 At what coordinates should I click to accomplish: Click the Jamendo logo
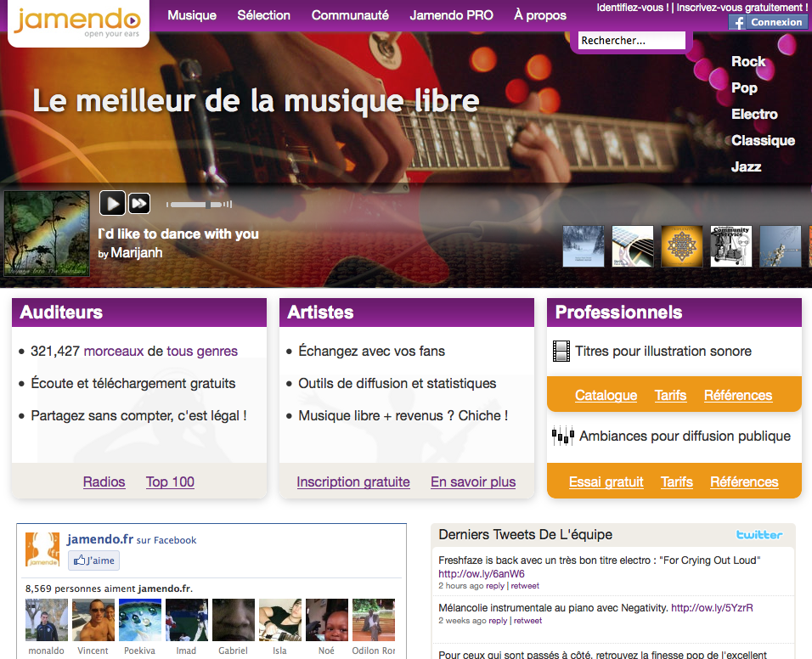pyautogui.click(x=77, y=23)
